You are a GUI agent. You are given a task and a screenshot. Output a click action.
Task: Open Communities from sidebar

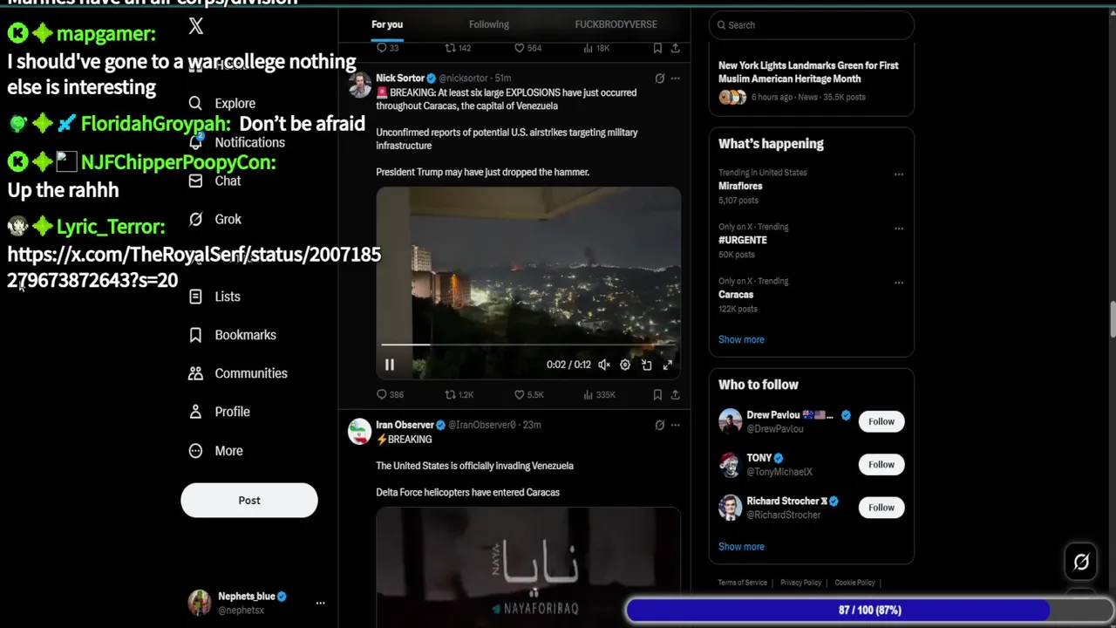click(238, 373)
